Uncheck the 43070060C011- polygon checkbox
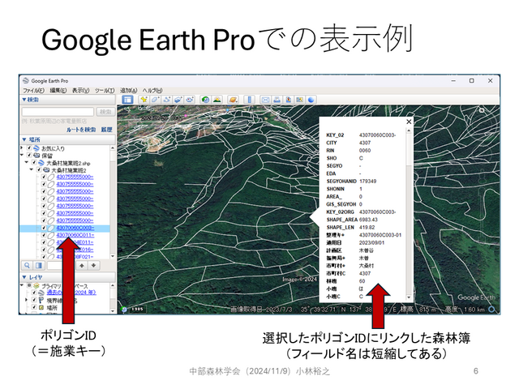This screenshot has width=519, height=389. pyautogui.click(x=43, y=235)
